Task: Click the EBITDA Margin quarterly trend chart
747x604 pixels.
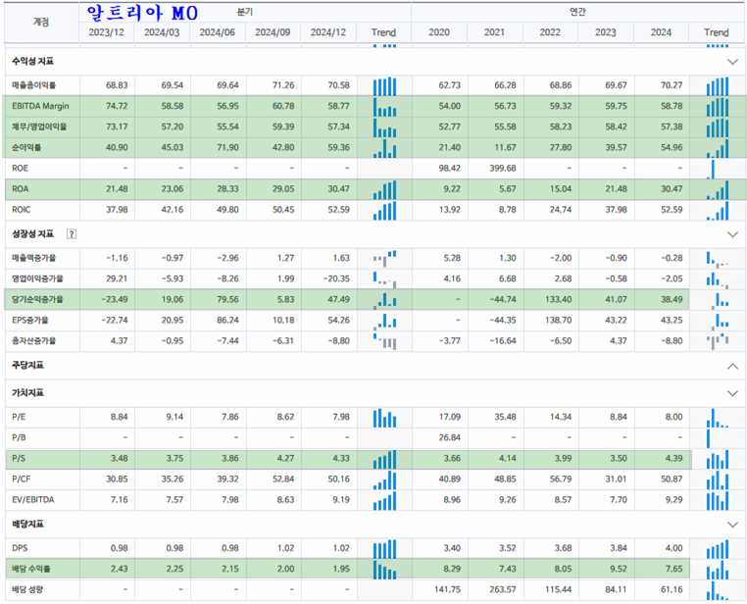Action: (384, 107)
